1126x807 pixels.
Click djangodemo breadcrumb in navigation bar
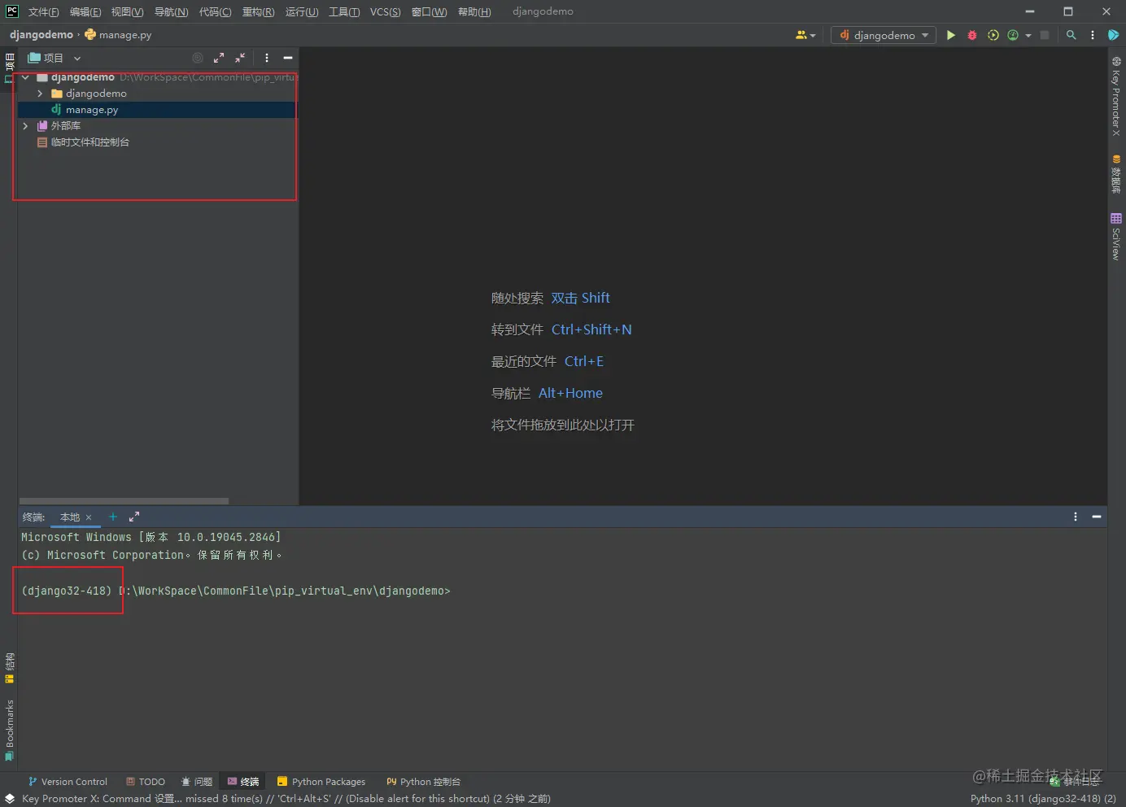click(41, 35)
